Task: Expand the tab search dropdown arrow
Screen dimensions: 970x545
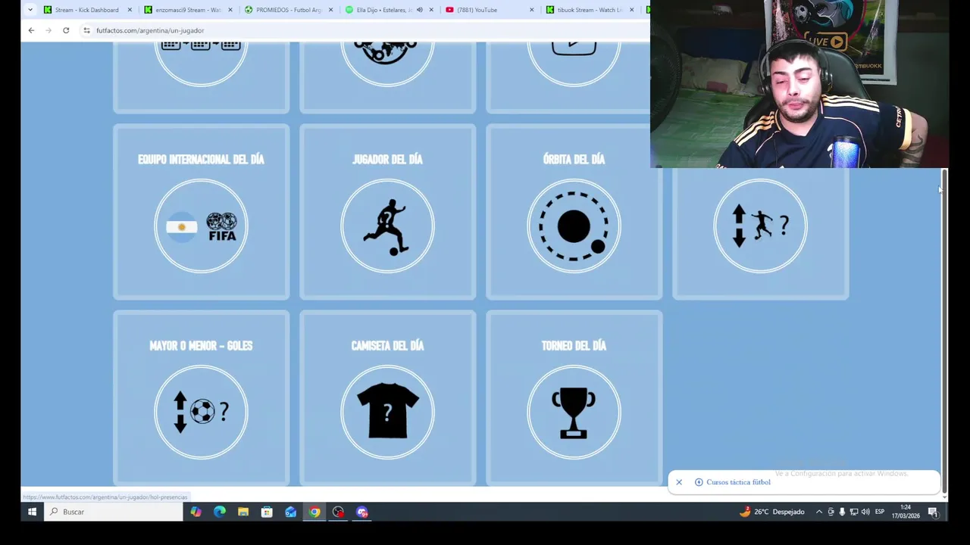Action: (x=30, y=10)
